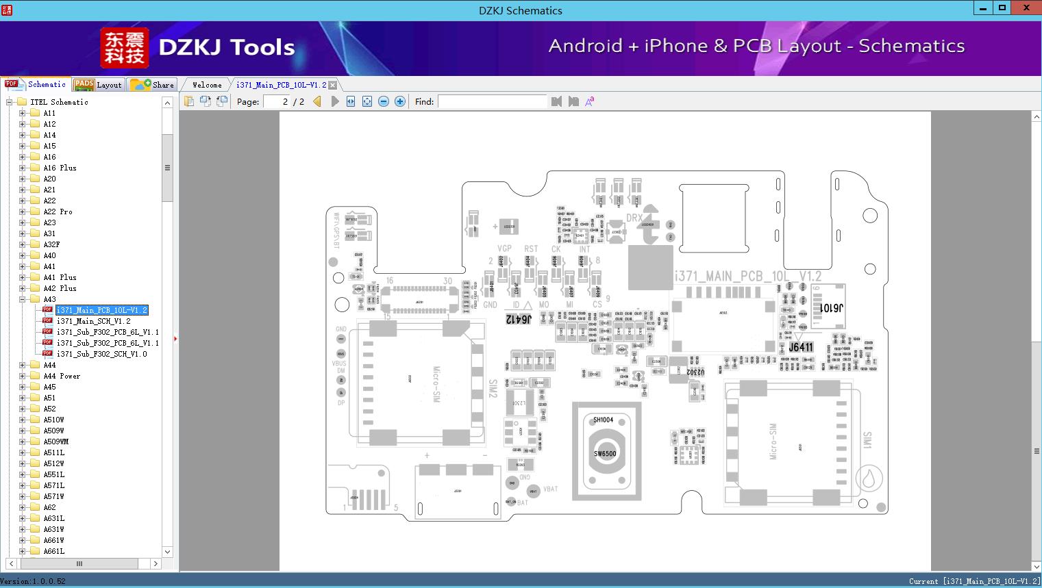1042x588 pixels.
Task: Open second i371_Sub_F302_PCB_6L_V1.1 PDF file
Action: click(108, 343)
